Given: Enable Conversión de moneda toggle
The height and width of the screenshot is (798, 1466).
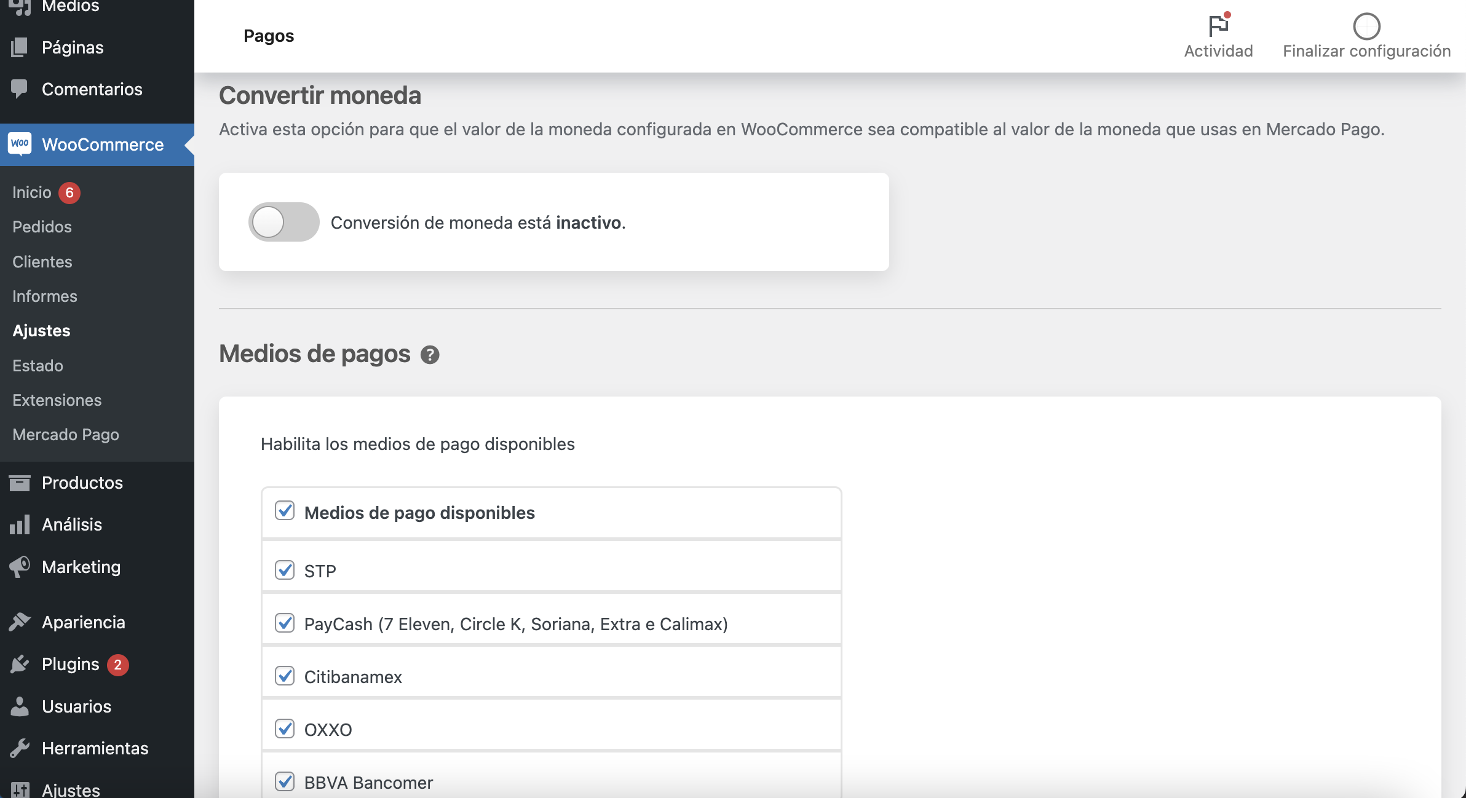Looking at the screenshot, I should coord(283,221).
